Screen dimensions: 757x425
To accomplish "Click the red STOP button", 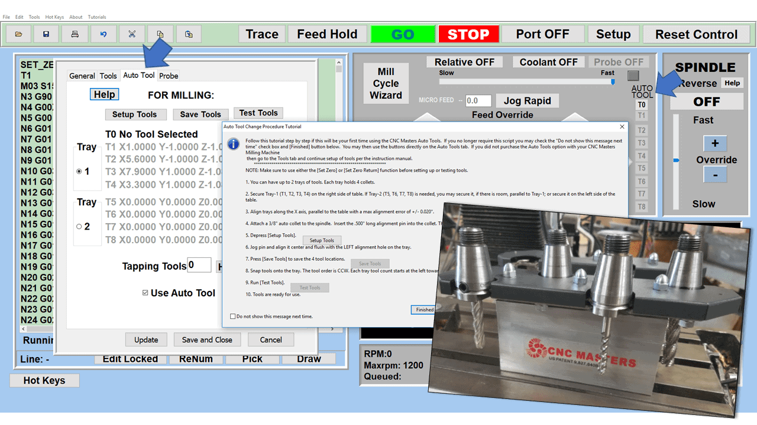I will (468, 34).
